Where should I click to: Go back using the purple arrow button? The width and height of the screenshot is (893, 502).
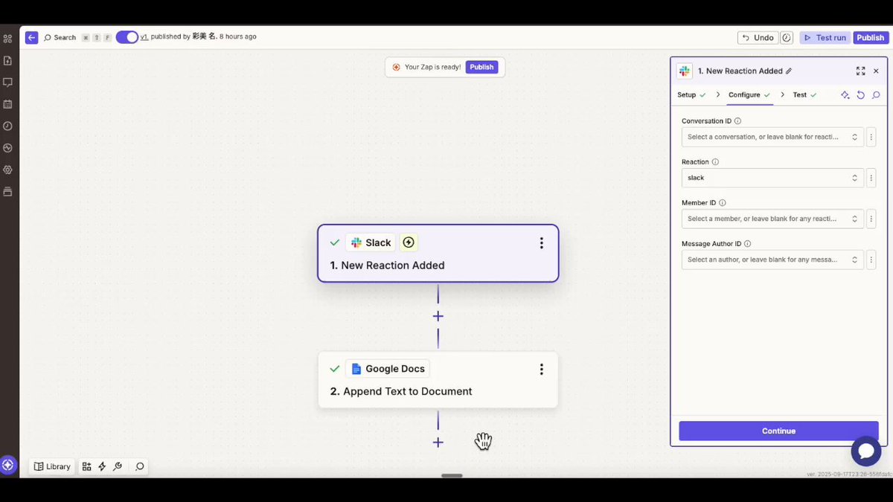31,37
